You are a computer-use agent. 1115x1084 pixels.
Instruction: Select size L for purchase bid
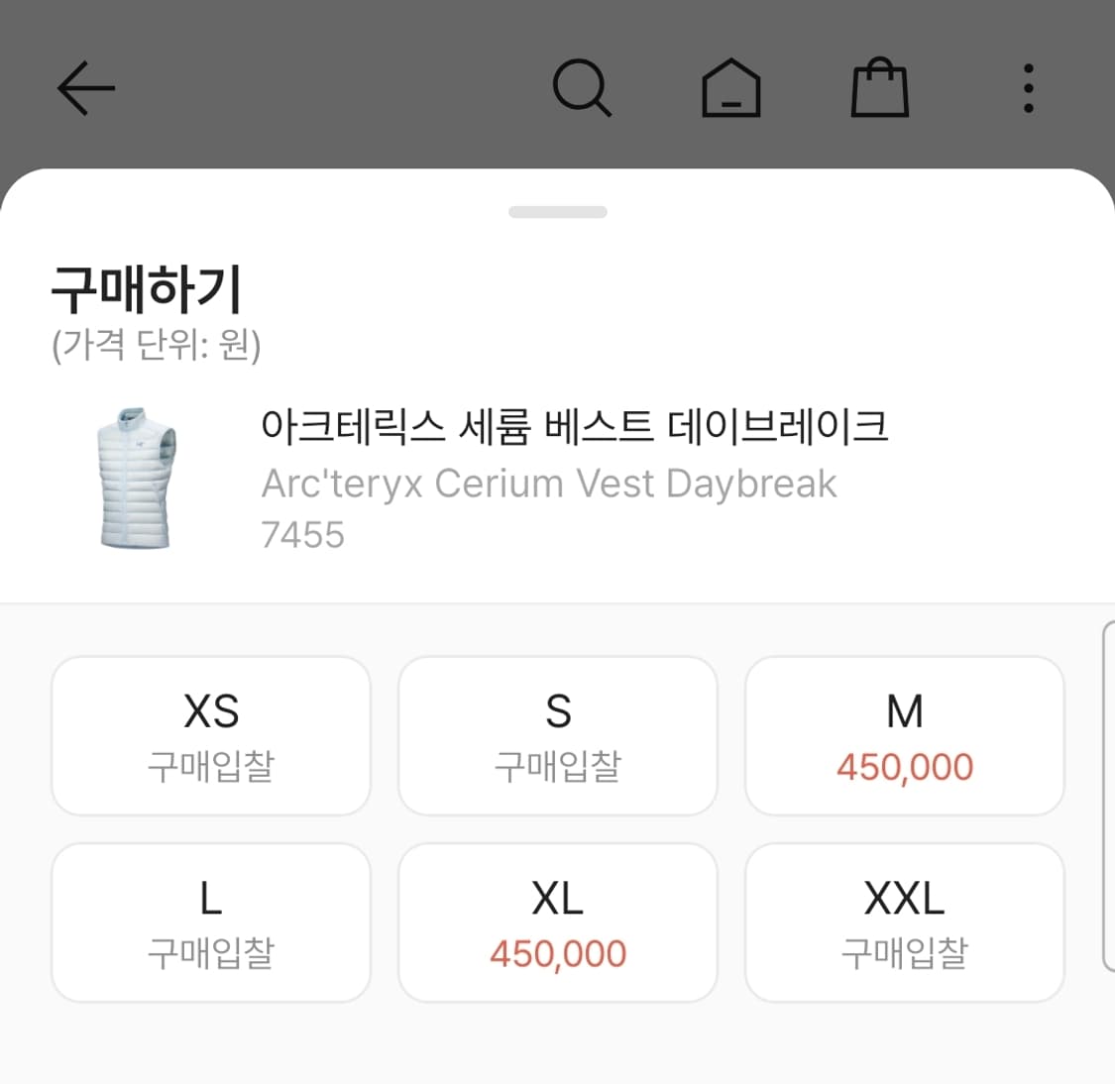pyautogui.click(x=210, y=921)
